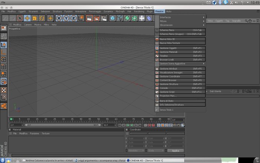The image size is (260, 163).
Task: Open the deformer objects icon
Action: [x=149, y=18]
